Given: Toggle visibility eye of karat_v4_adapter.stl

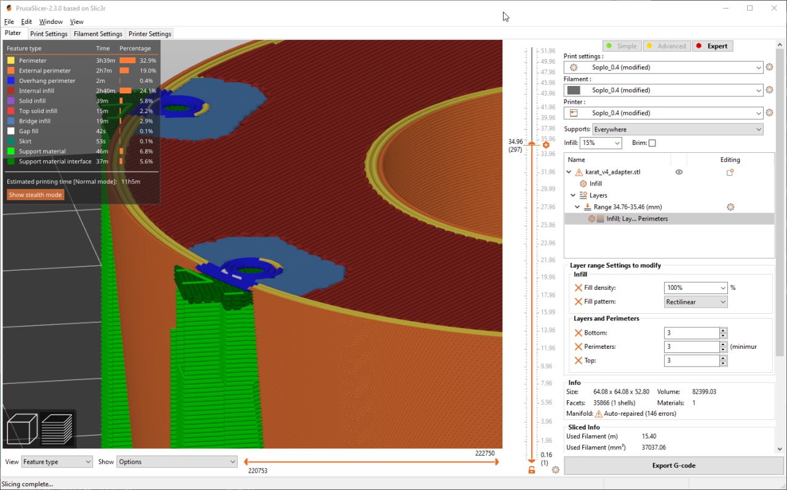Looking at the screenshot, I should click(x=679, y=173).
